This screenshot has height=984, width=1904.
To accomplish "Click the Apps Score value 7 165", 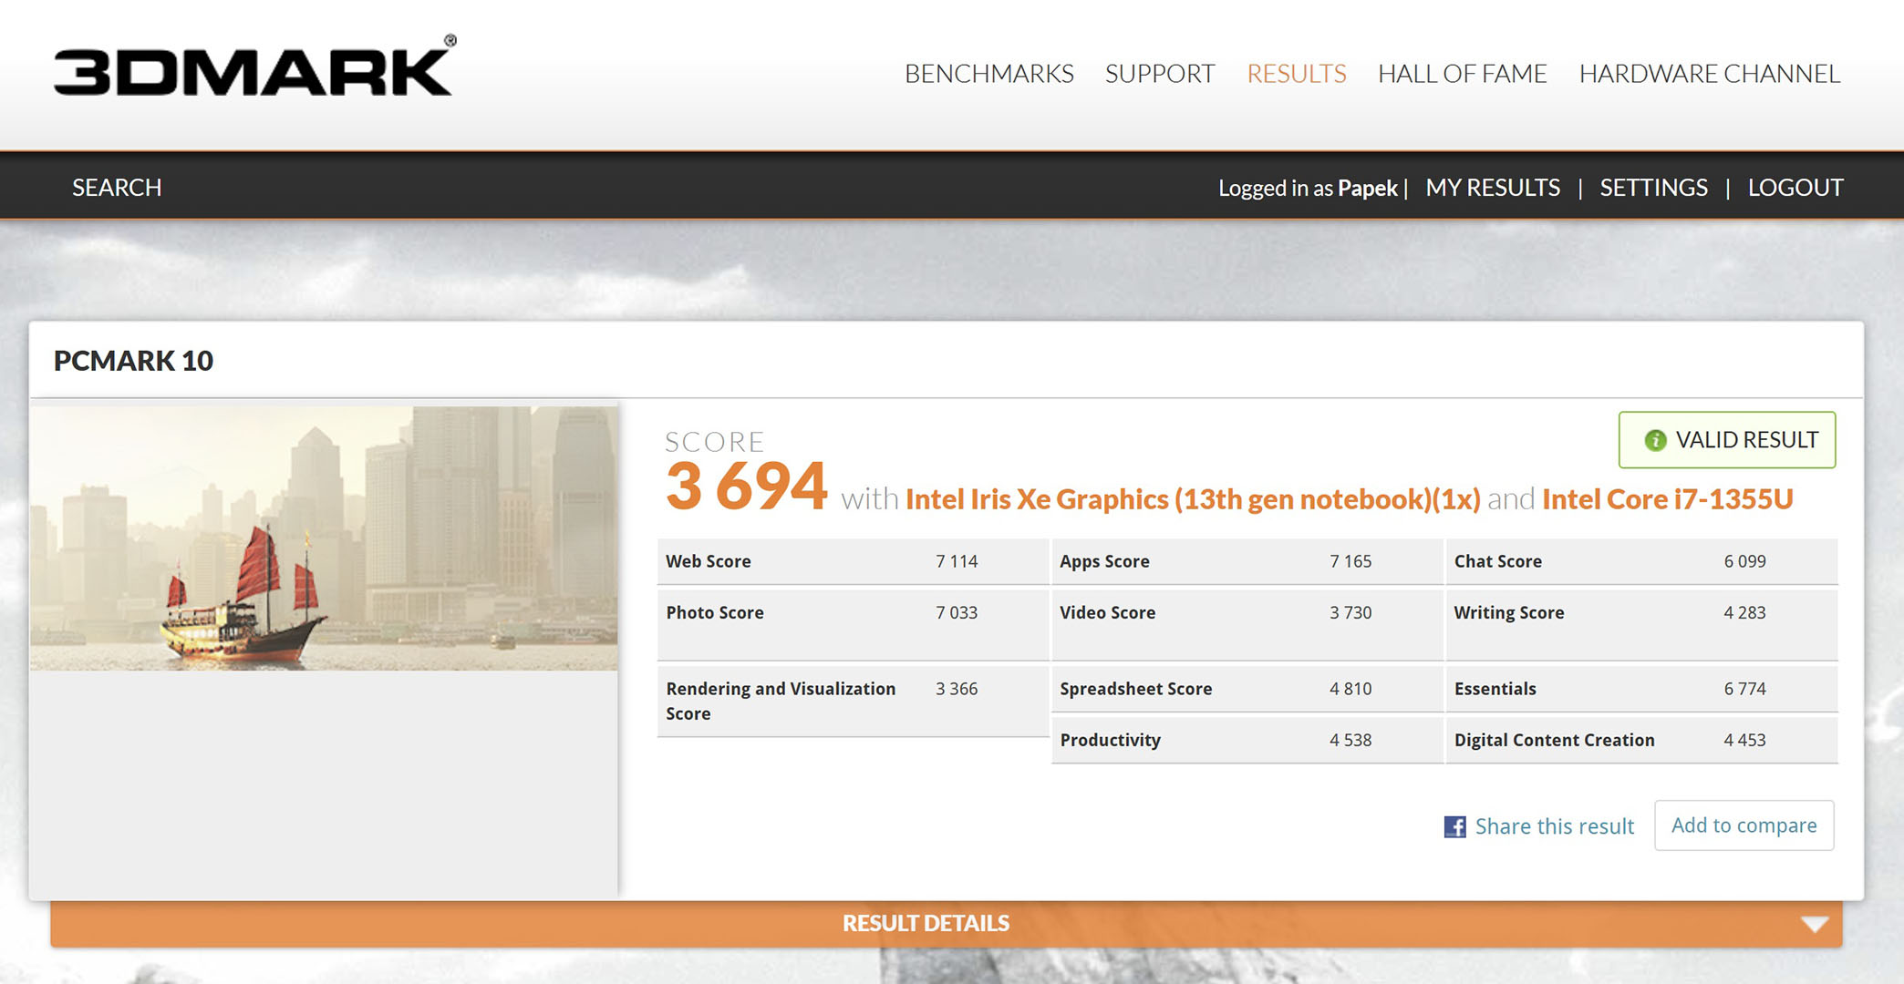I will click(1350, 561).
